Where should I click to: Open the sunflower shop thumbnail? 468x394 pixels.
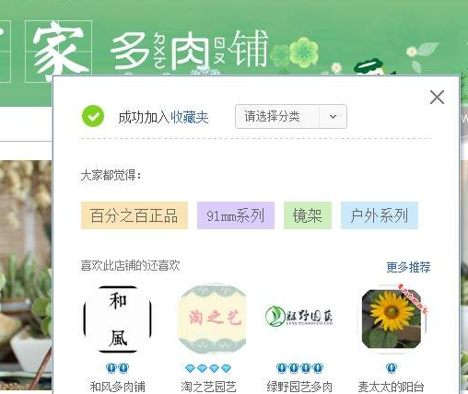(392, 319)
